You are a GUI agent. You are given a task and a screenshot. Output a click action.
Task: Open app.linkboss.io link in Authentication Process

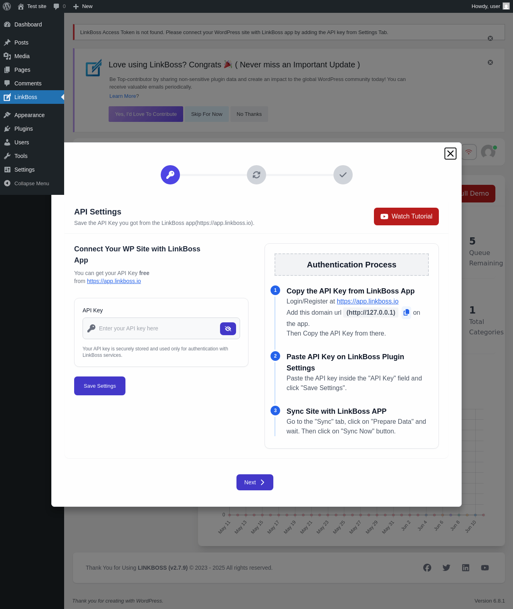[x=368, y=301]
